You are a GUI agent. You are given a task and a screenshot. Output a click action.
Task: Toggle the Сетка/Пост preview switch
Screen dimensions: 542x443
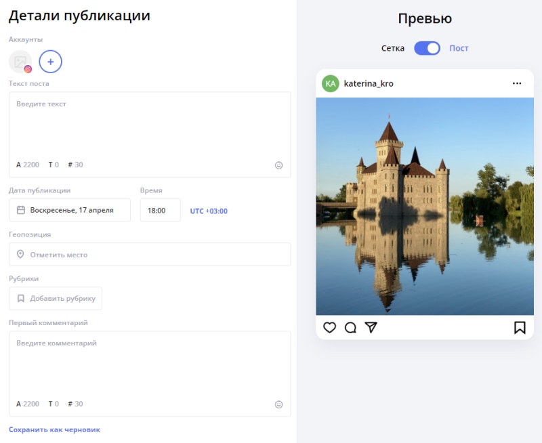(x=427, y=48)
